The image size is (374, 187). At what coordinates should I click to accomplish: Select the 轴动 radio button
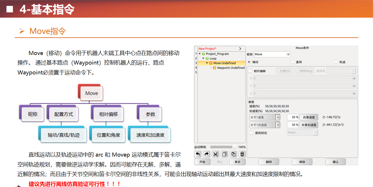[x=249, y=62]
